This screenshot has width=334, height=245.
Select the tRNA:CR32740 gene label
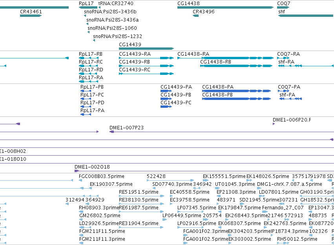pyautogui.click(x=116, y=4)
